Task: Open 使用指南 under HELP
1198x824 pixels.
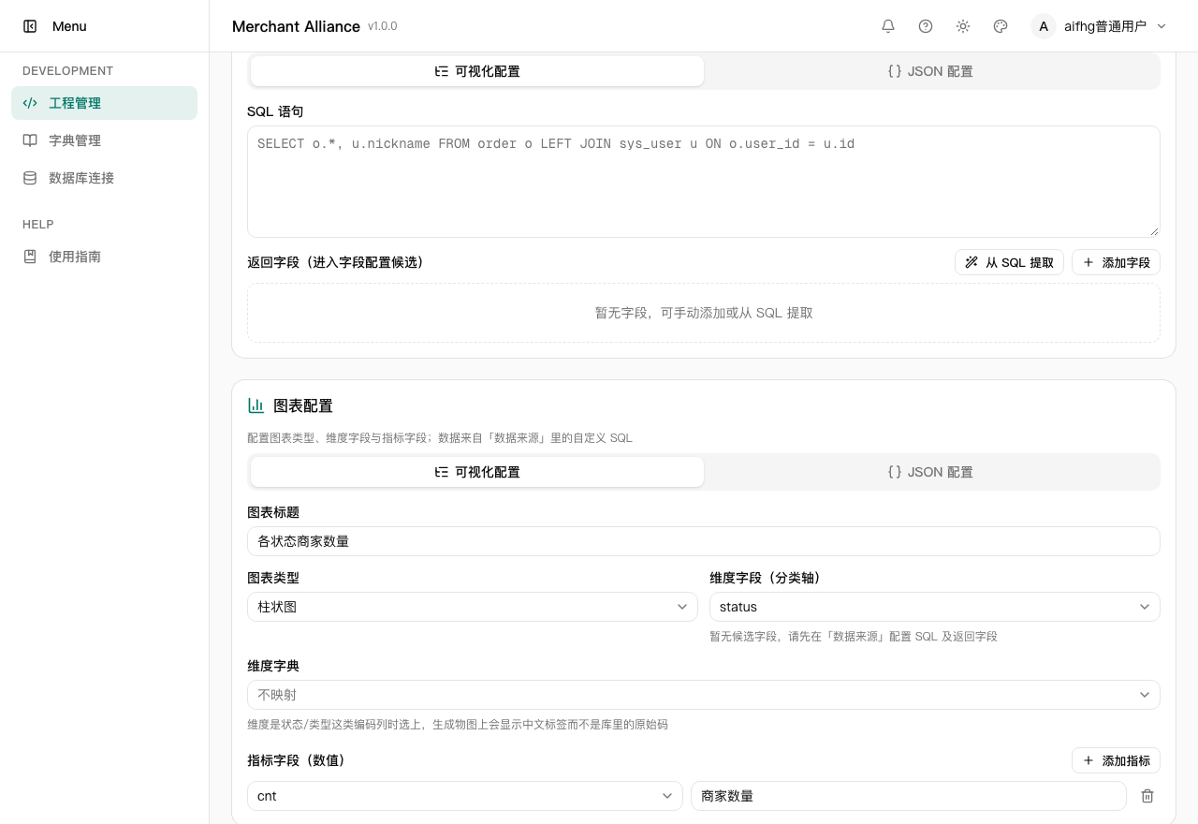Action: point(104,257)
